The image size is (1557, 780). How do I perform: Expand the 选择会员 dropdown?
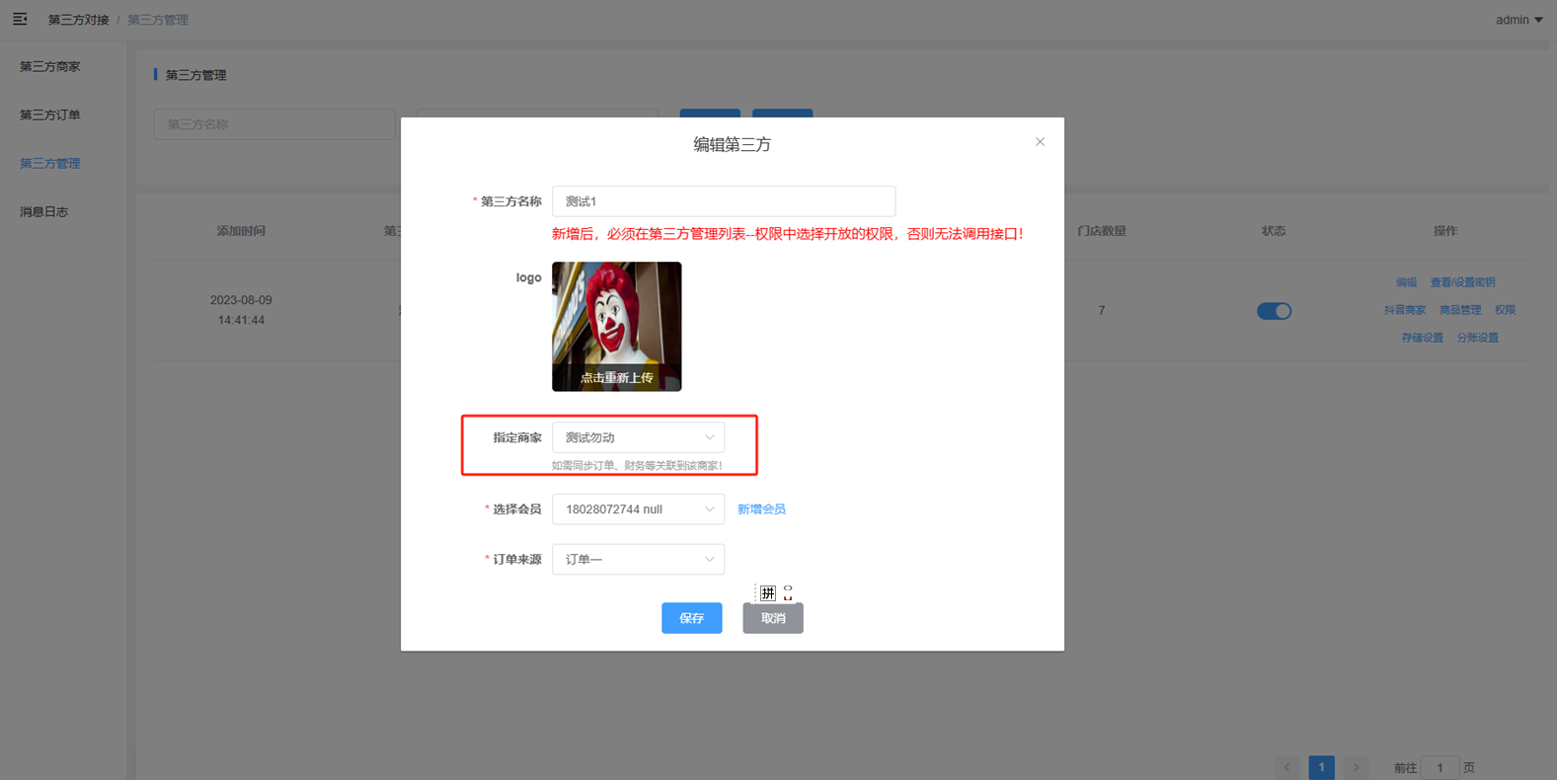pos(638,509)
